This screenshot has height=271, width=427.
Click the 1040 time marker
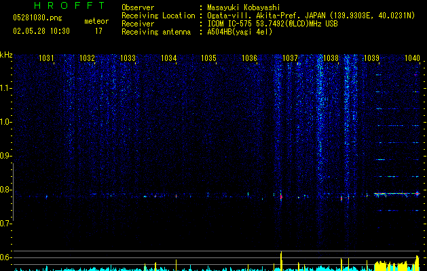[412, 58]
